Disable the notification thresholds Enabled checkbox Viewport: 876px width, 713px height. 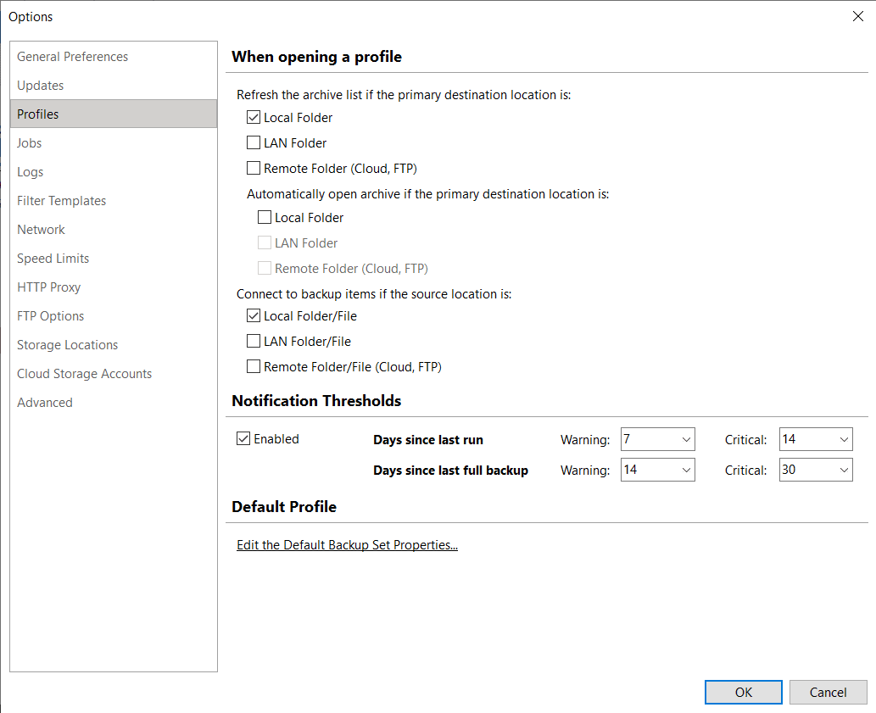pyautogui.click(x=243, y=439)
